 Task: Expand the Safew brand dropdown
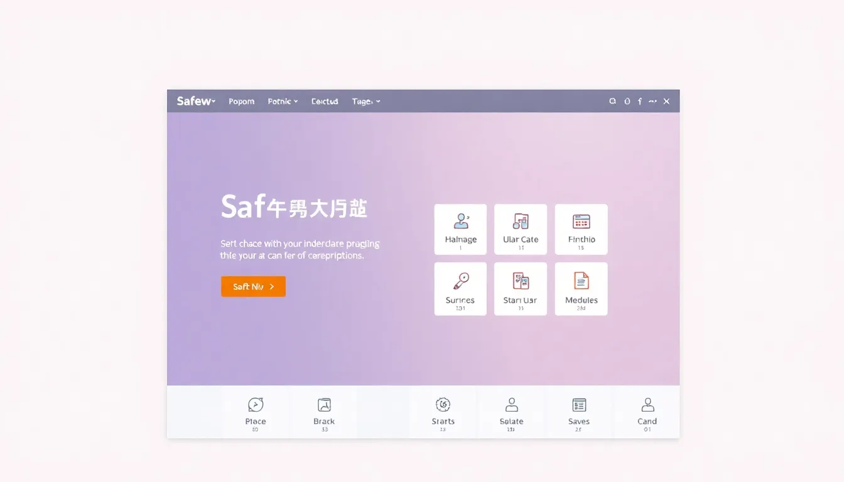click(x=196, y=101)
